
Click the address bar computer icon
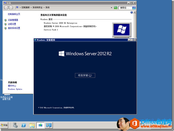click(x=17, y=7)
